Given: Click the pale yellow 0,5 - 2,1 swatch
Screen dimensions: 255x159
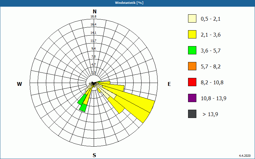Looking at the screenshot, I should point(192,18).
